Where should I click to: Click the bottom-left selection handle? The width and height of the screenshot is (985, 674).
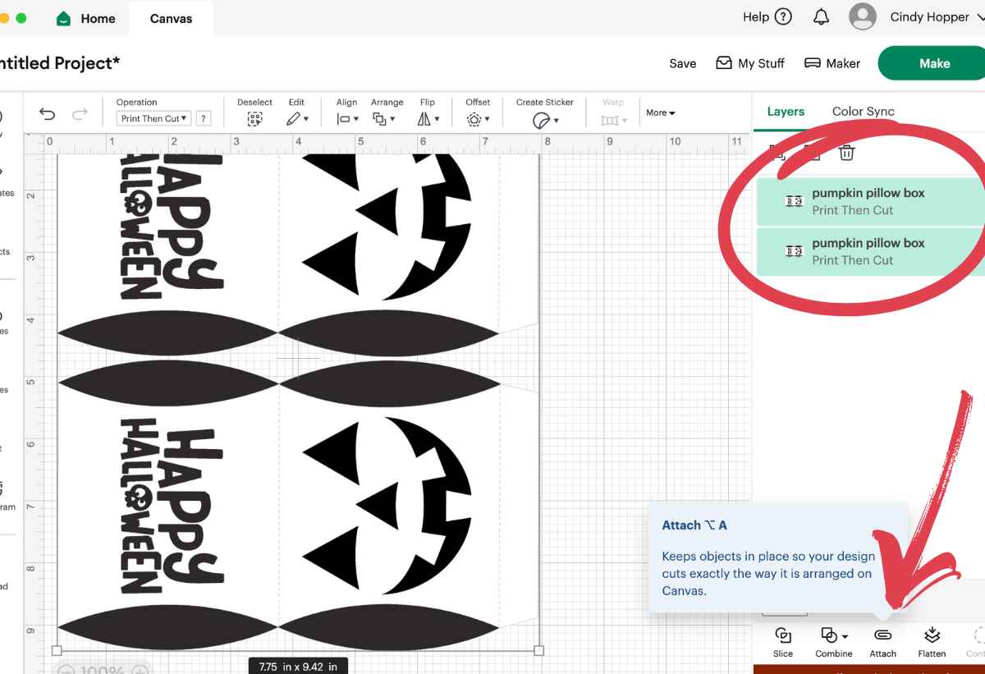(x=57, y=650)
